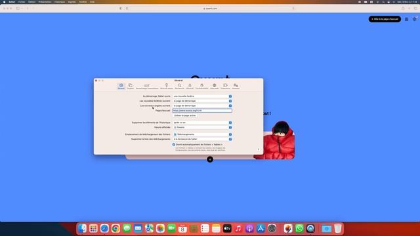Open the Général preferences tab

coord(121,86)
